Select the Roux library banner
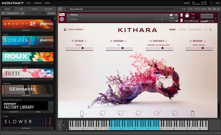The image size is (221, 135). [x=28, y=57]
